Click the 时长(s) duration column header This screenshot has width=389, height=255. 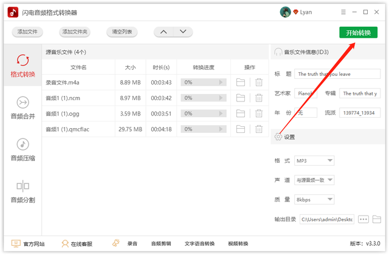coord(161,67)
